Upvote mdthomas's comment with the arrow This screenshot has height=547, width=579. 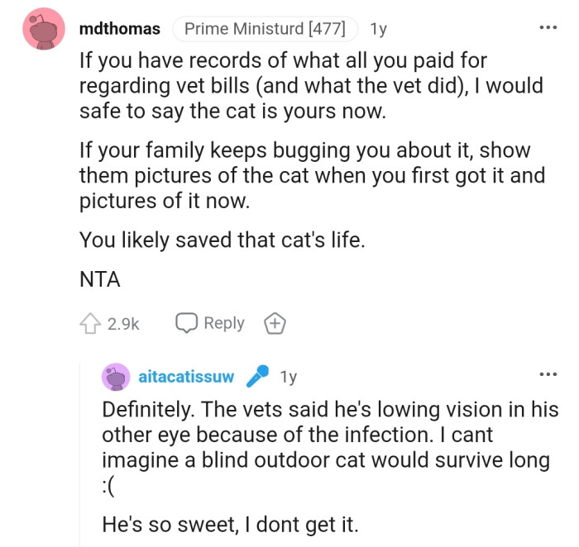(x=89, y=324)
